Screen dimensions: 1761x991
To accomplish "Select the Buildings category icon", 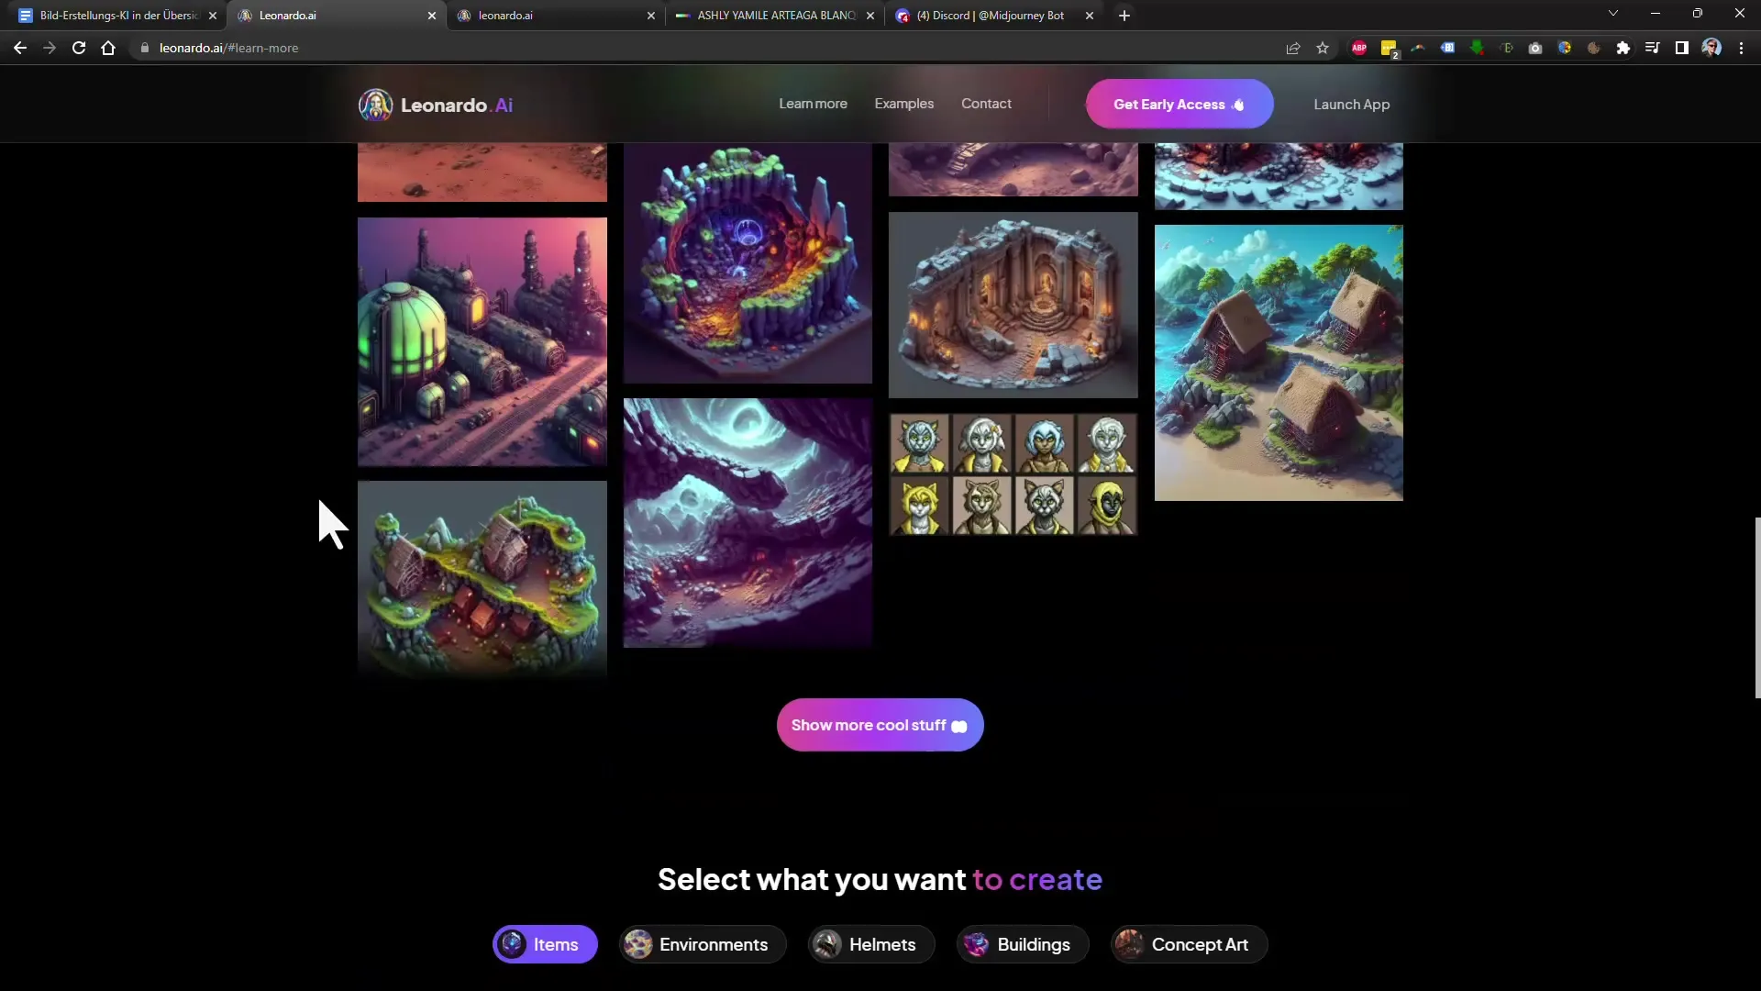I will coord(976,944).
